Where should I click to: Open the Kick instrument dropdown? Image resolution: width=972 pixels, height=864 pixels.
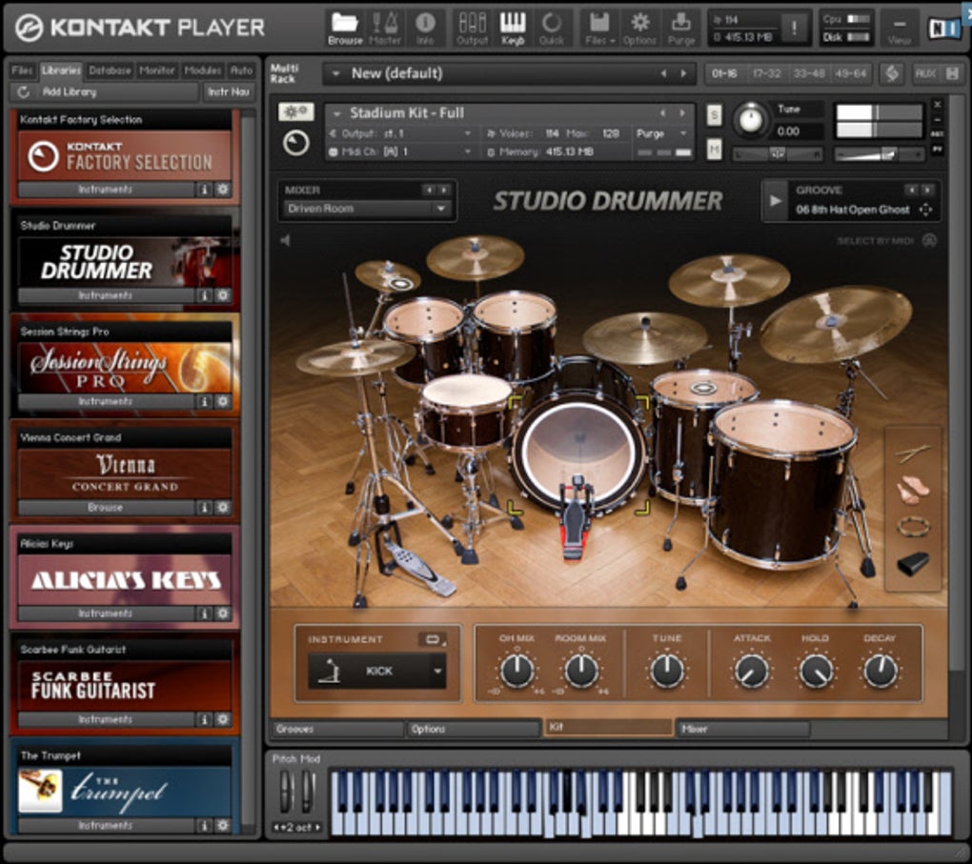coord(437,671)
